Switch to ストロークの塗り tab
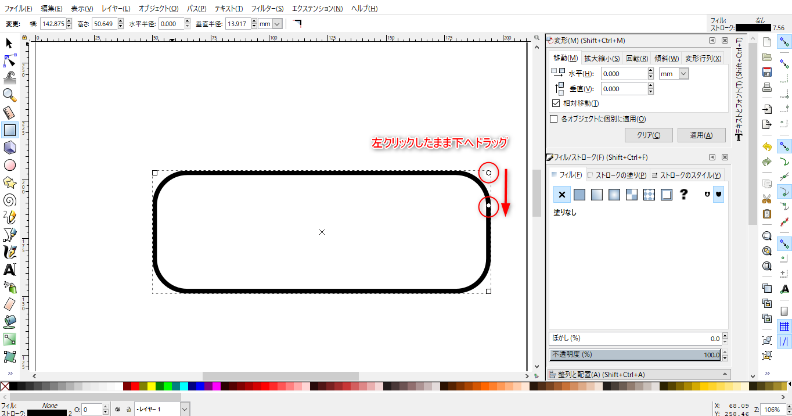792x416 pixels. (x=617, y=175)
